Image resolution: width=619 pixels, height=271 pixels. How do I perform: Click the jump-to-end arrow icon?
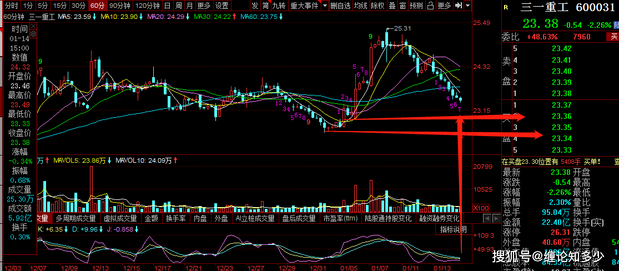(x=459, y=6)
